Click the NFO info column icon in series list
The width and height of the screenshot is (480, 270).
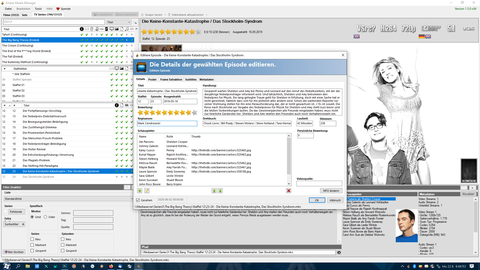tap(82, 29)
